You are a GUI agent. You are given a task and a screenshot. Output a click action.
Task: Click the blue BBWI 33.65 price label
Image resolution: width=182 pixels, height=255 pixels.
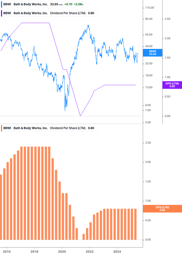pos(153,53)
